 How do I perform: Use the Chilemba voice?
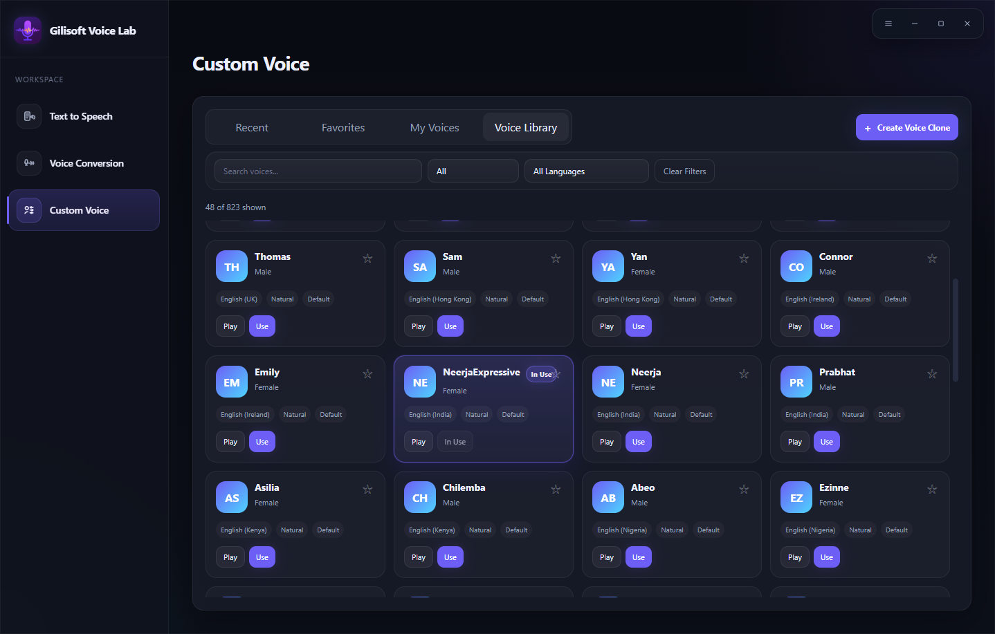(x=450, y=557)
